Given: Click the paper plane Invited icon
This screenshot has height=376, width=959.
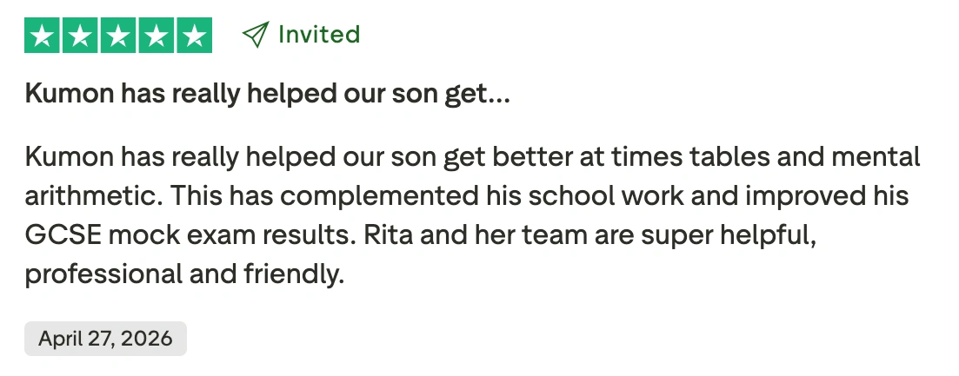Looking at the screenshot, I should coord(255,35).
